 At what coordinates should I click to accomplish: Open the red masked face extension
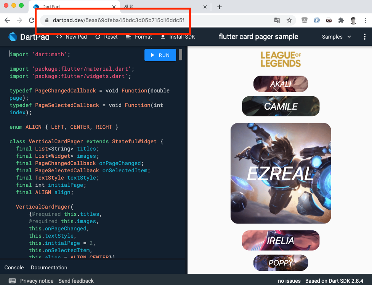(329, 20)
